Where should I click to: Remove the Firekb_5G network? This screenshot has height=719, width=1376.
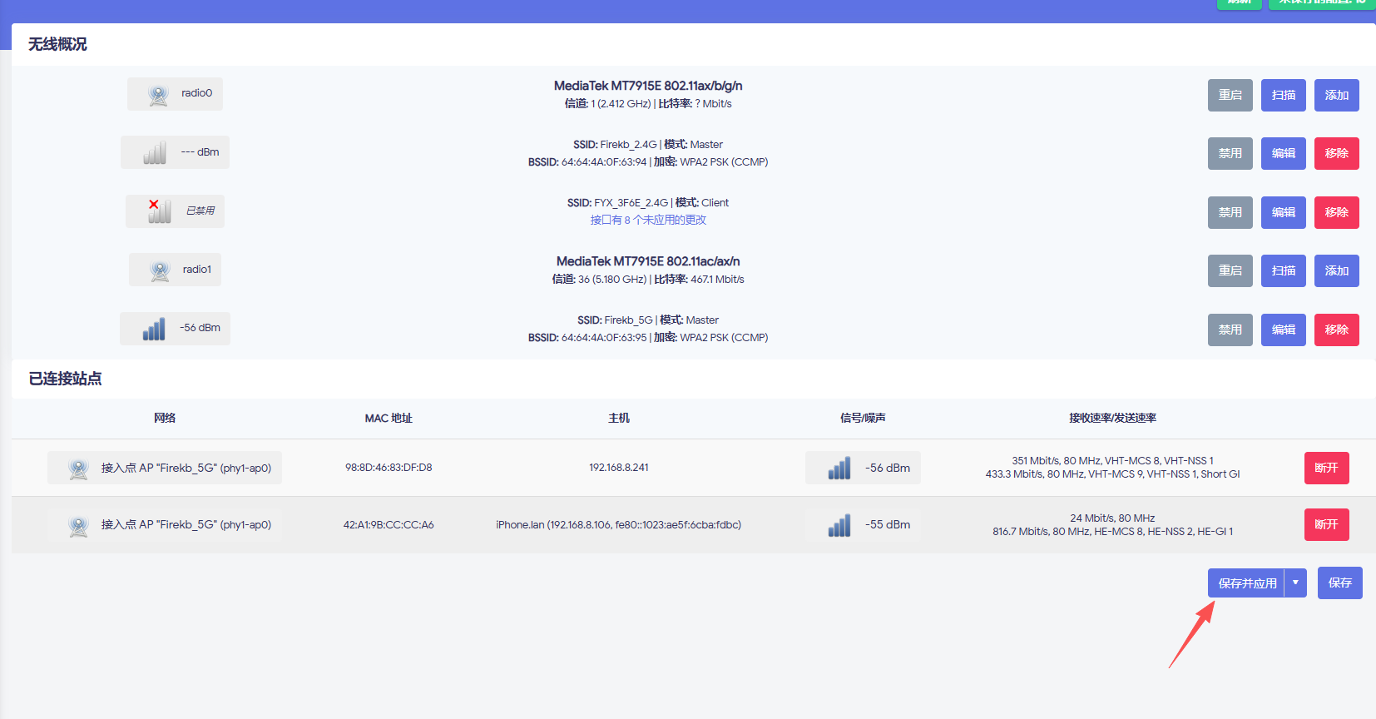pos(1337,330)
